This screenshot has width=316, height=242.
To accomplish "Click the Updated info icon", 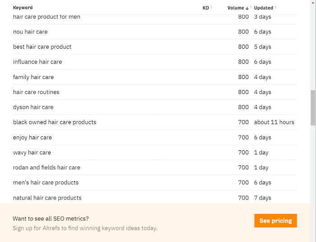I will (x=275, y=7).
